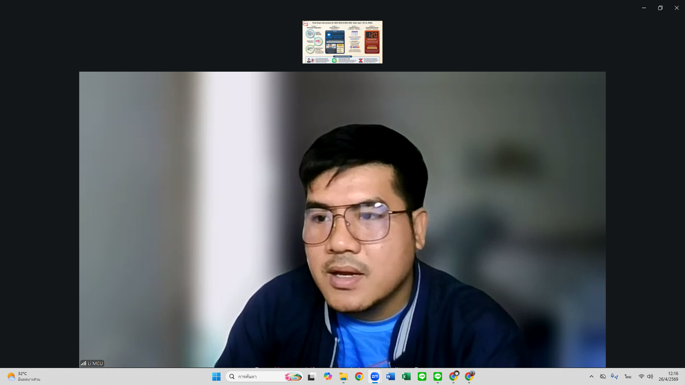Image resolution: width=685 pixels, height=385 pixels.
Task: Select the shared exam instructions thumbnail
Action: click(x=342, y=42)
